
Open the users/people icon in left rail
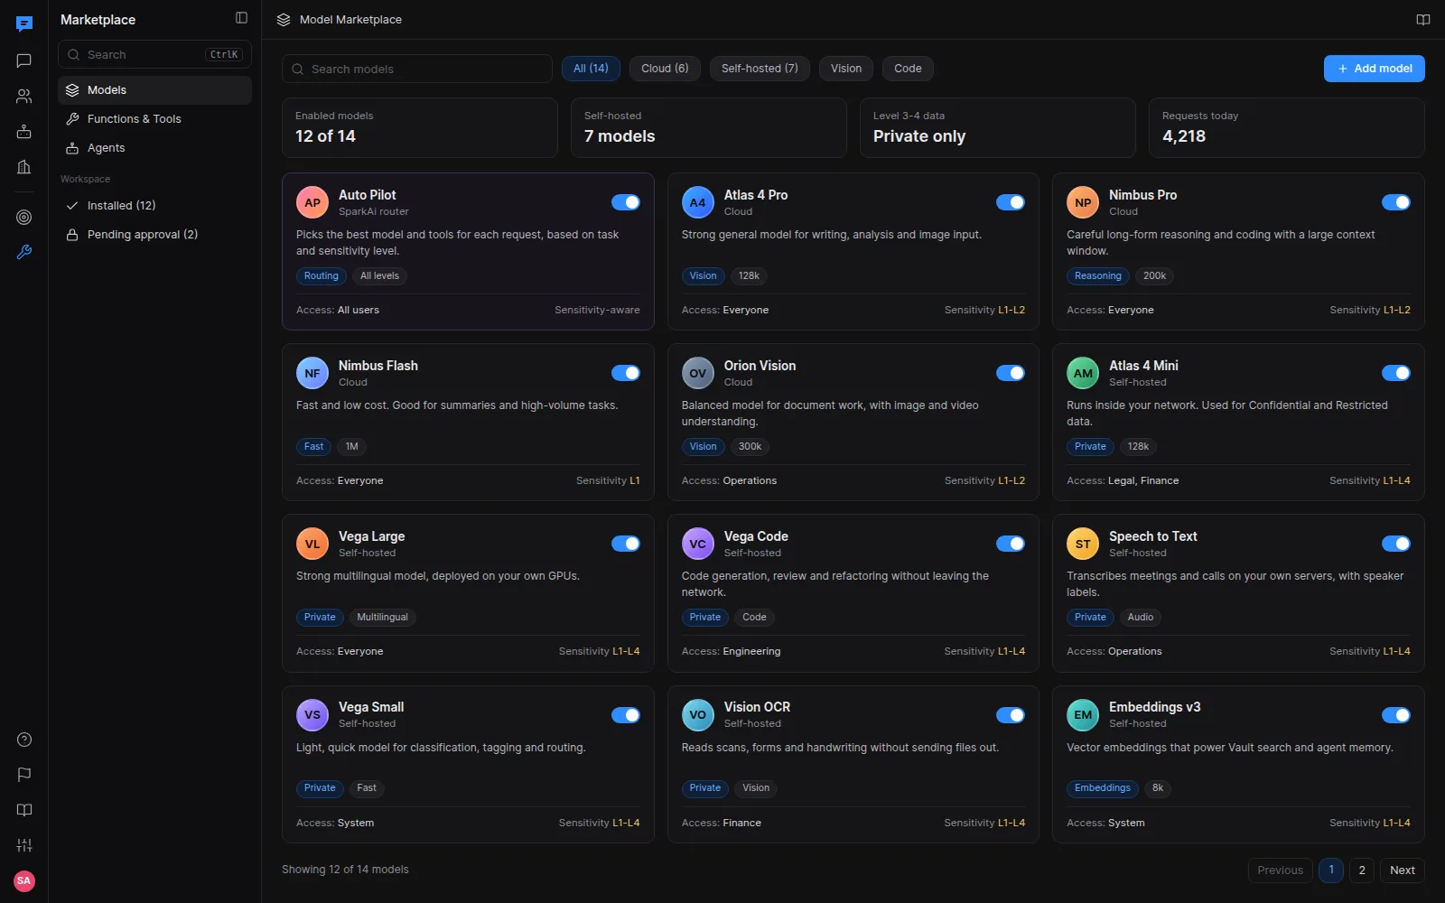pyautogui.click(x=24, y=96)
